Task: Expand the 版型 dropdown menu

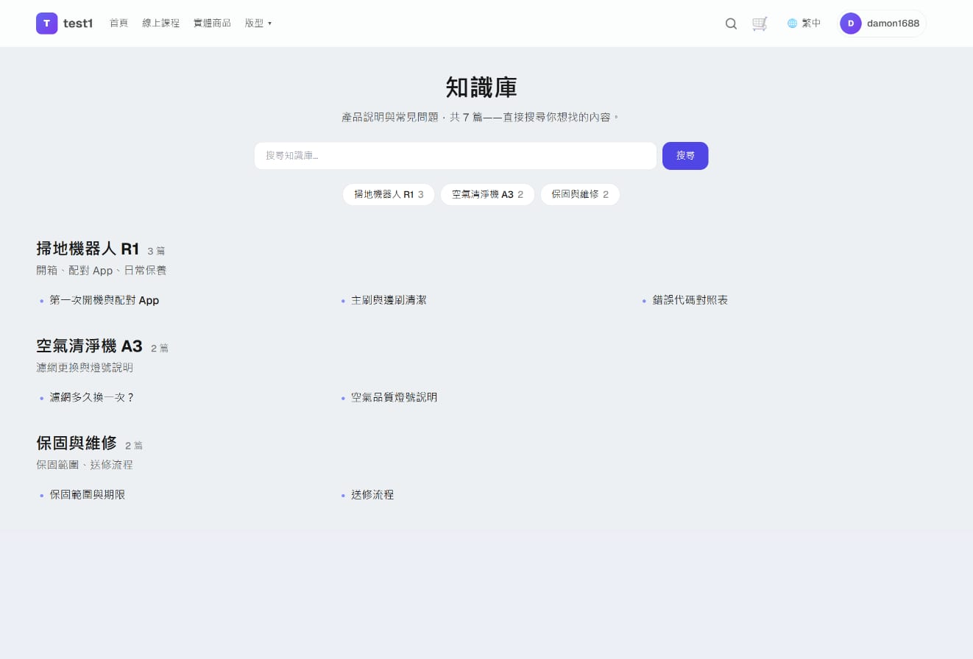Action: pos(258,24)
